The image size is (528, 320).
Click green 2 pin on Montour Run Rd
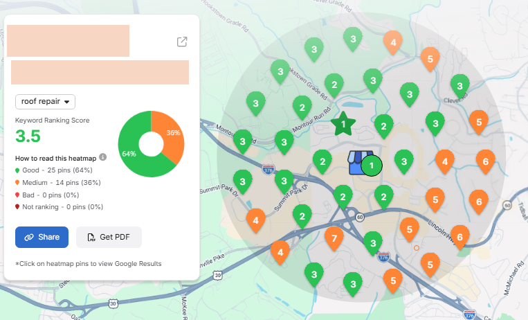302,107
